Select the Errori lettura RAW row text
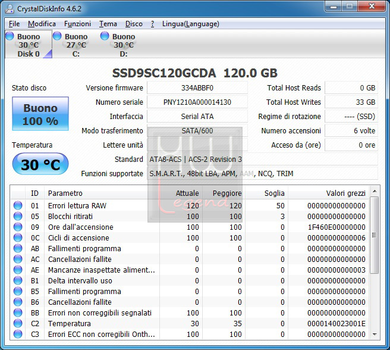This screenshot has height=350, width=390. pyautogui.click(x=77, y=205)
